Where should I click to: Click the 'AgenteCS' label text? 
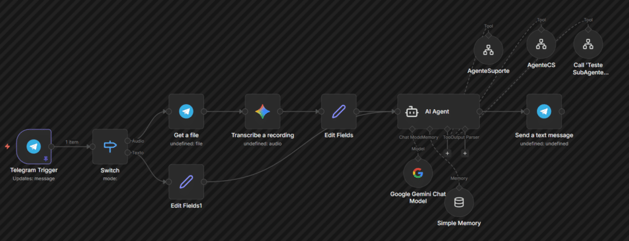click(x=541, y=65)
